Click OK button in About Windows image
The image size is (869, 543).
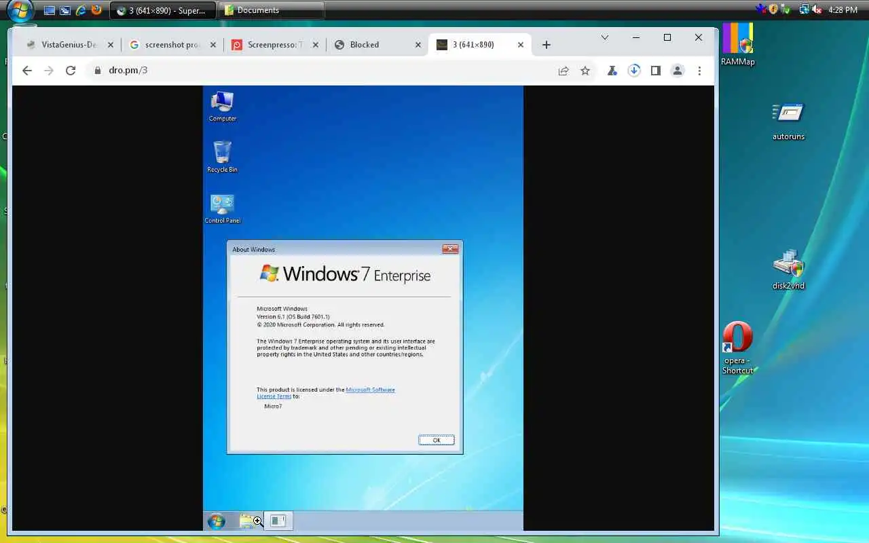coord(437,440)
